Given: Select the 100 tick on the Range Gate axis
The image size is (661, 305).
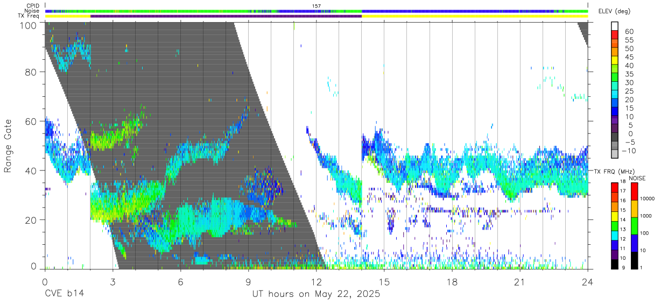Looking at the screenshot, I should (30, 25).
